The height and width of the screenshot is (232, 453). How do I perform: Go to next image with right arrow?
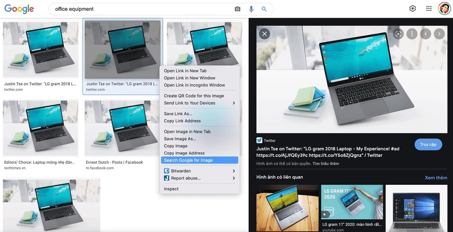tap(439, 34)
